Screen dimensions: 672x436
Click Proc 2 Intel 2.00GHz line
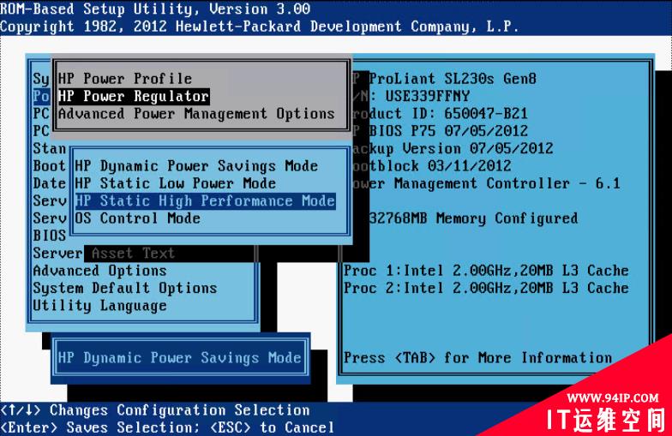tap(486, 288)
